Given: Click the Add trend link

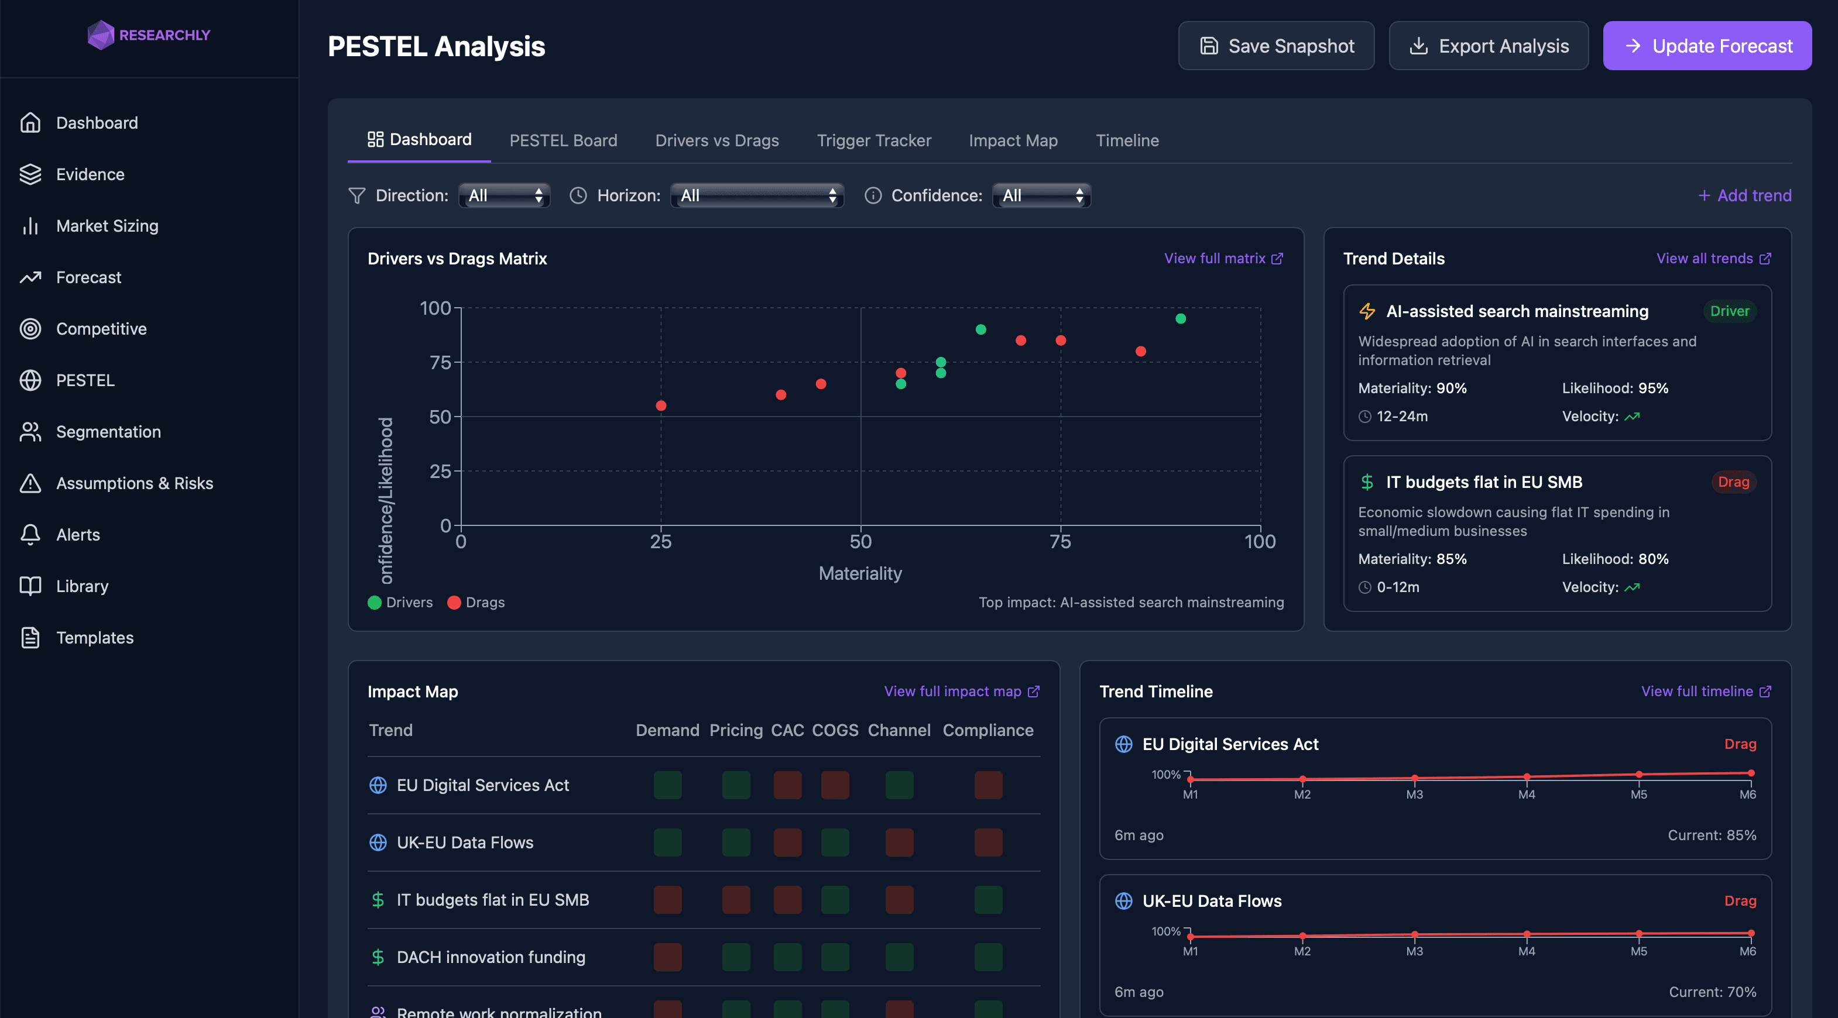Looking at the screenshot, I should (1744, 195).
